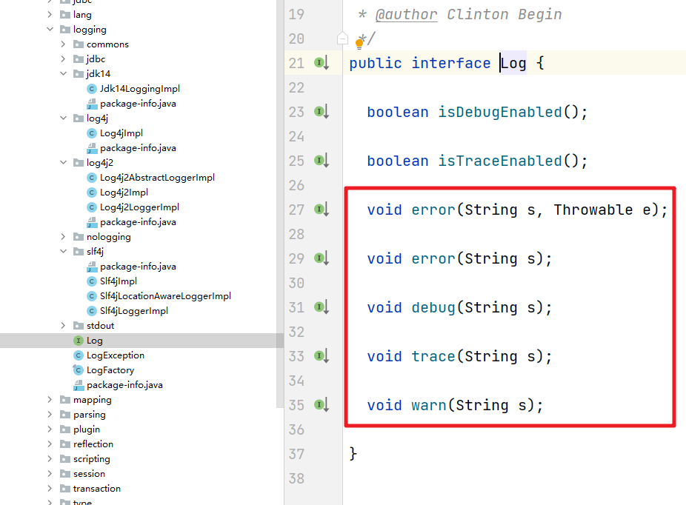Click the Log4jImpl class icon
Screen dimensions: 686x505
pos(91,133)
